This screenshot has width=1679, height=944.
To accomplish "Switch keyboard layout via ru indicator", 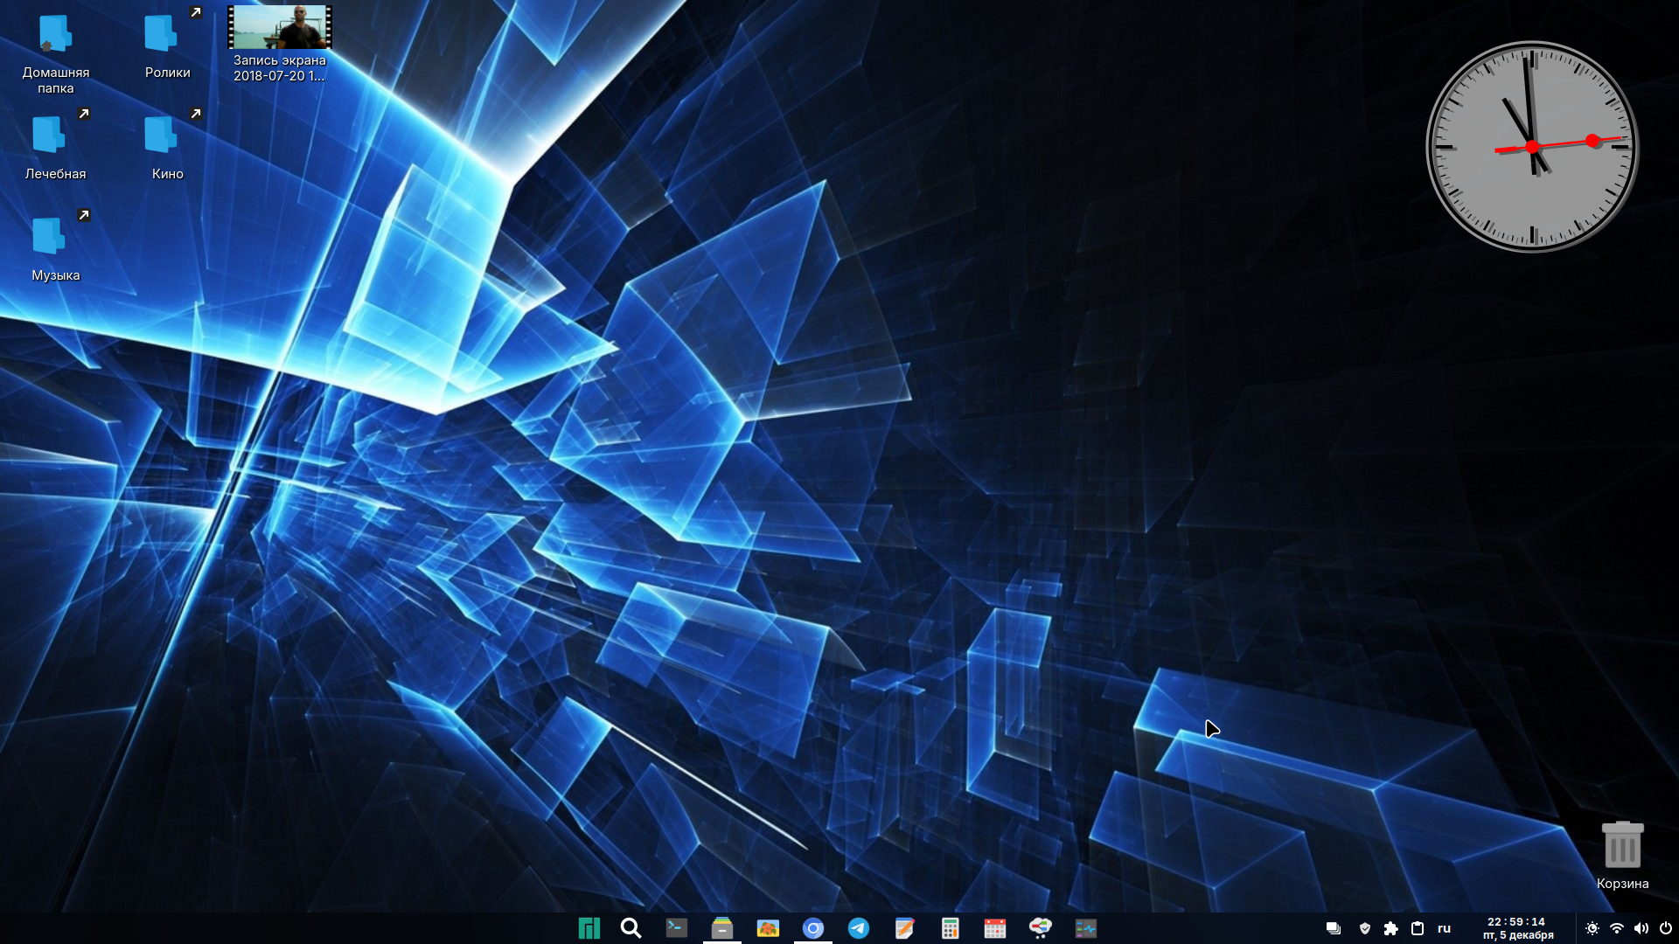I will coord(1444,928).
